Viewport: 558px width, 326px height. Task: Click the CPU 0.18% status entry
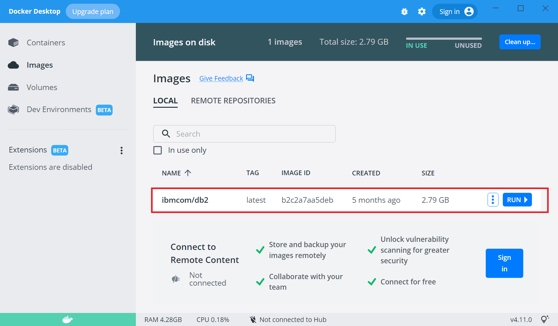[213, 319]
